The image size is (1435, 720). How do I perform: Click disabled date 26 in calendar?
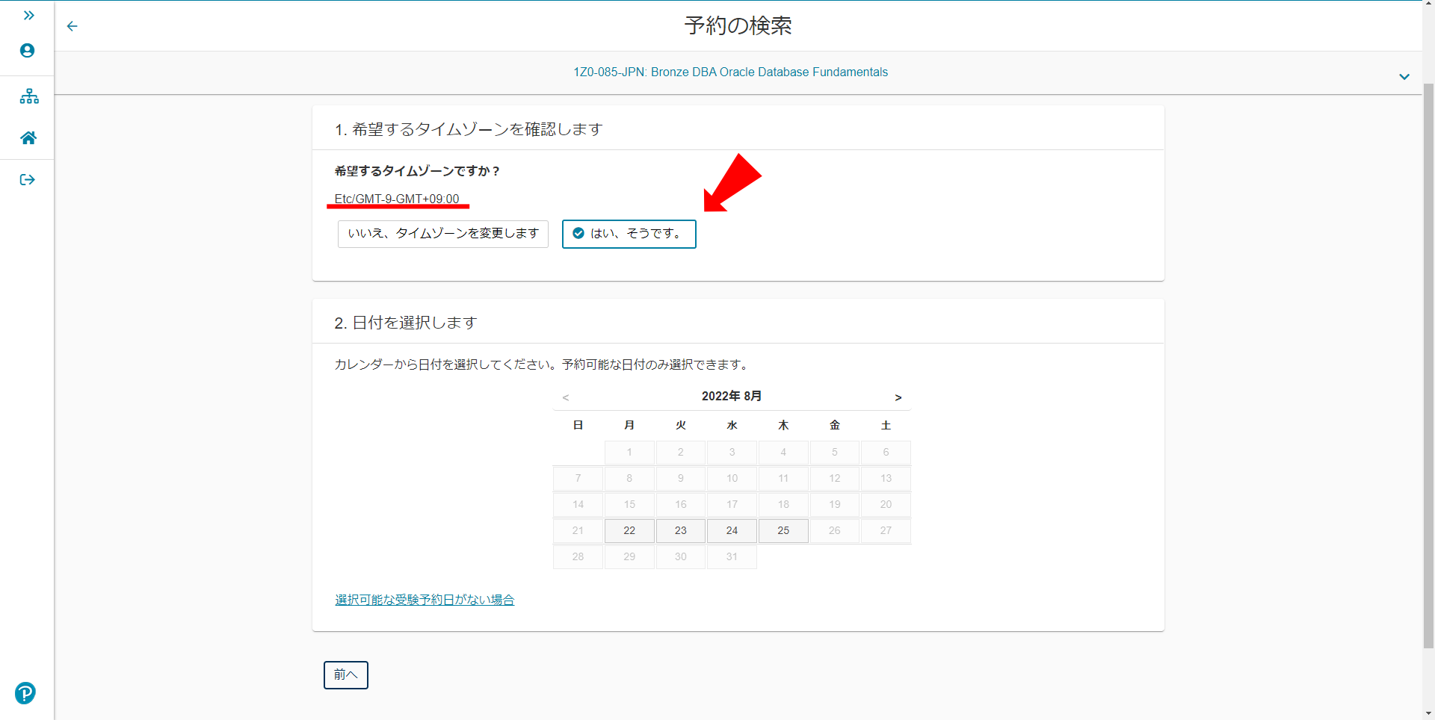point(835,531)
